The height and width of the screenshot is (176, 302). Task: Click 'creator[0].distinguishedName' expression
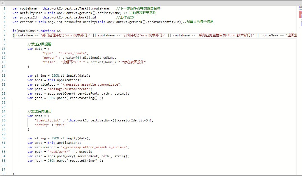pos(89,58)
